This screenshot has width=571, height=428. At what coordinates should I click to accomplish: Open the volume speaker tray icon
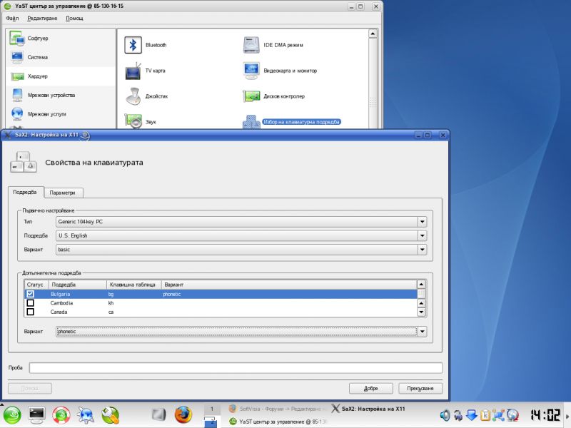[445, 415]
